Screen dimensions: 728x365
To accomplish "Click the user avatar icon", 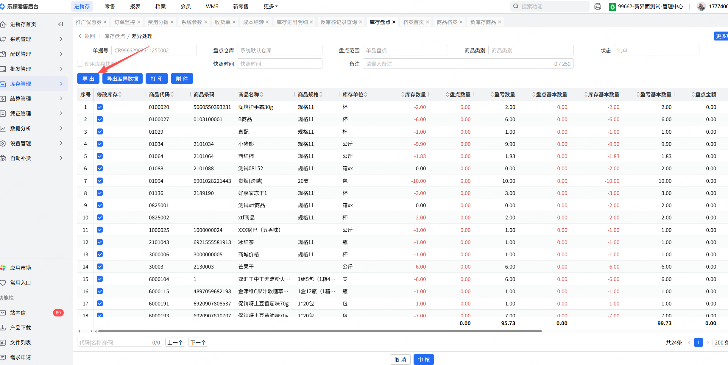I will [701, 6].
